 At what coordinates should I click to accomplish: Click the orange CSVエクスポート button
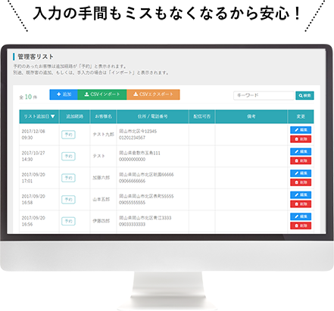click(153, 95)
